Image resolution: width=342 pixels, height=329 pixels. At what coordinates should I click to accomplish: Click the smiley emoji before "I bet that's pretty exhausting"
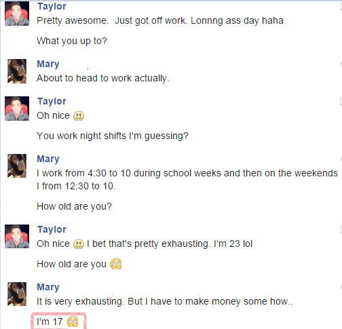click(79, 244)
